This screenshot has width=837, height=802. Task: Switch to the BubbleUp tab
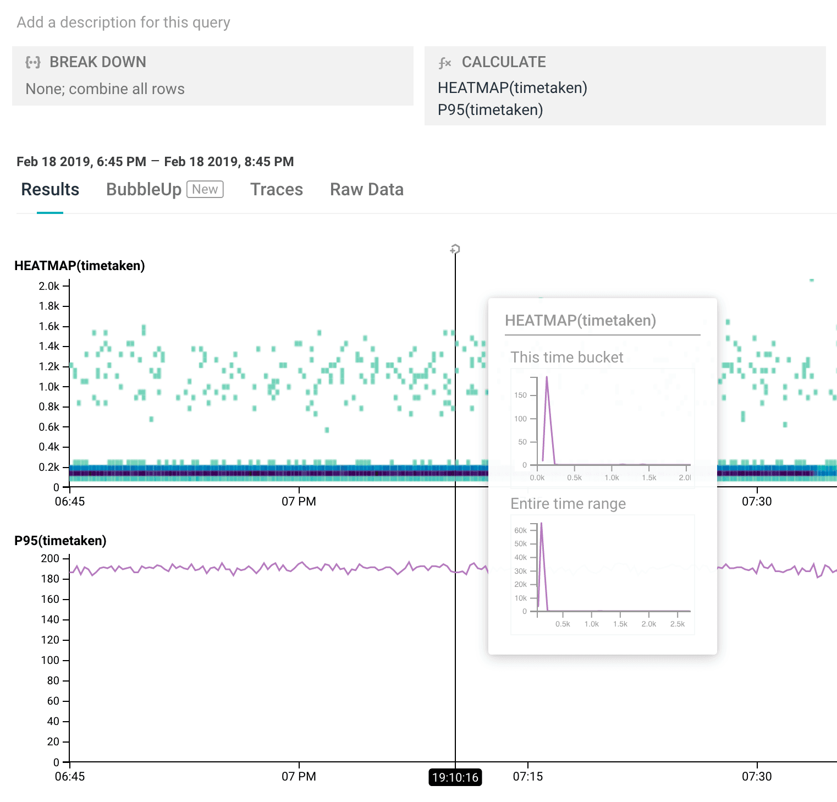click(x=144, y=189)
